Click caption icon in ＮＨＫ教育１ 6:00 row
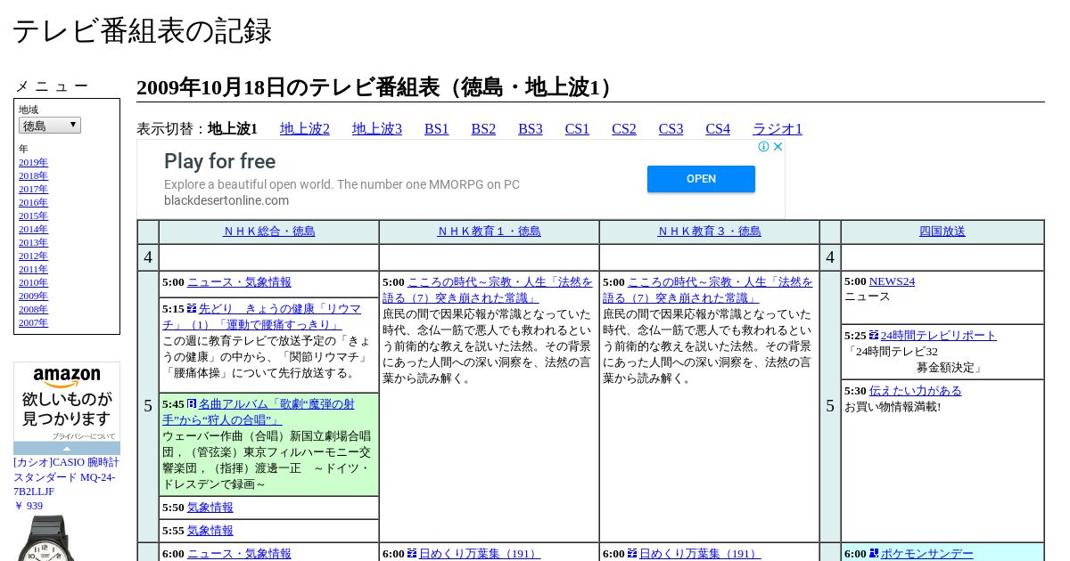 [412, 553]
